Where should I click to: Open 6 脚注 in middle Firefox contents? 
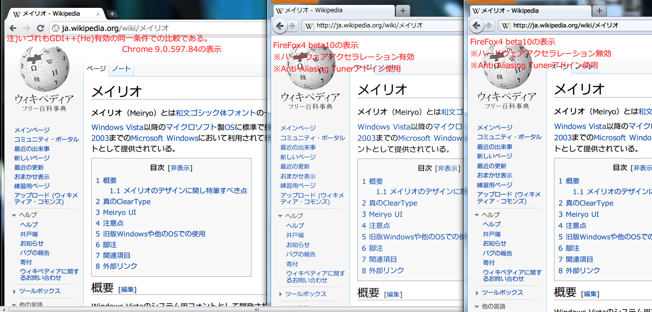(x=373, y=248)
